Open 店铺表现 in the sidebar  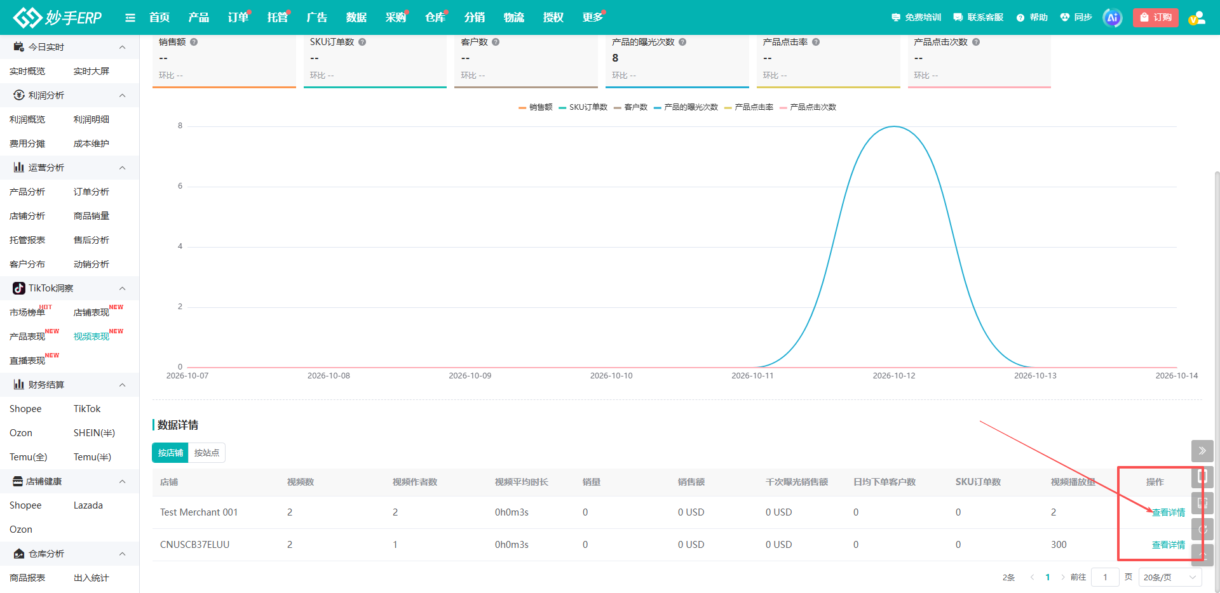pos(91,312)
